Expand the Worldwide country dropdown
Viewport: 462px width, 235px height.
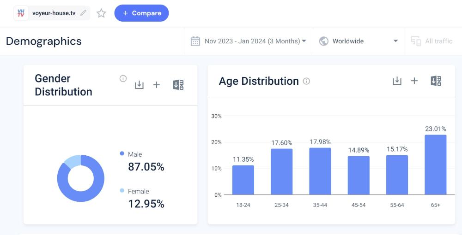click(x=359, y=41)
